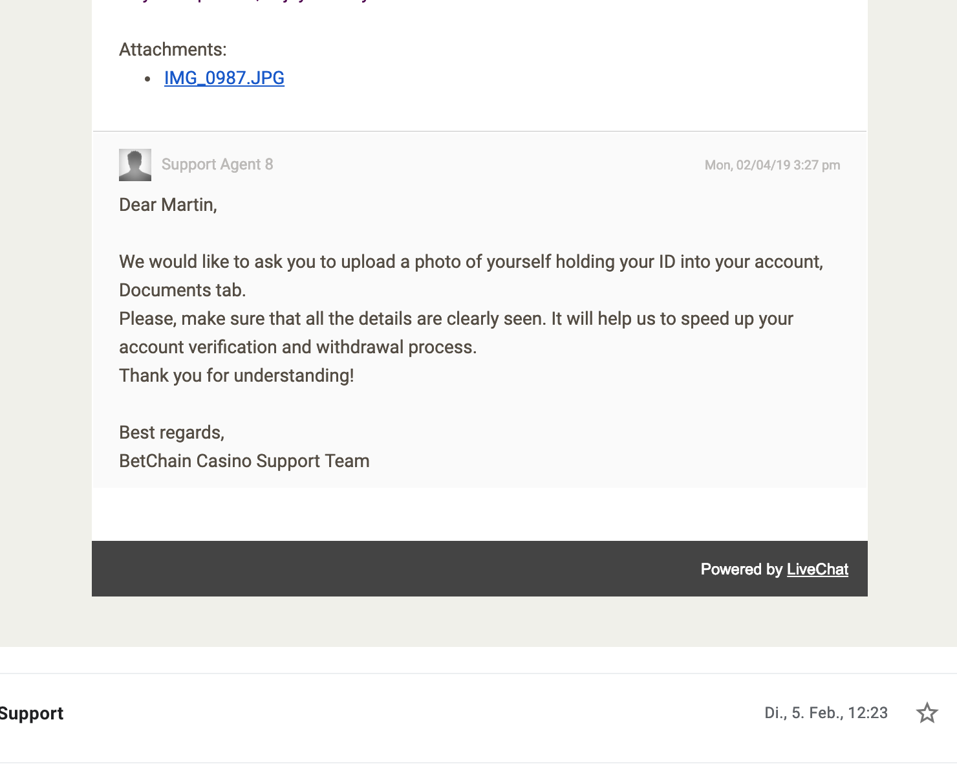Click the Mon, 02/04/19 3:27 pm timestamp
This screenshot has height=766, width=957.
772,165
